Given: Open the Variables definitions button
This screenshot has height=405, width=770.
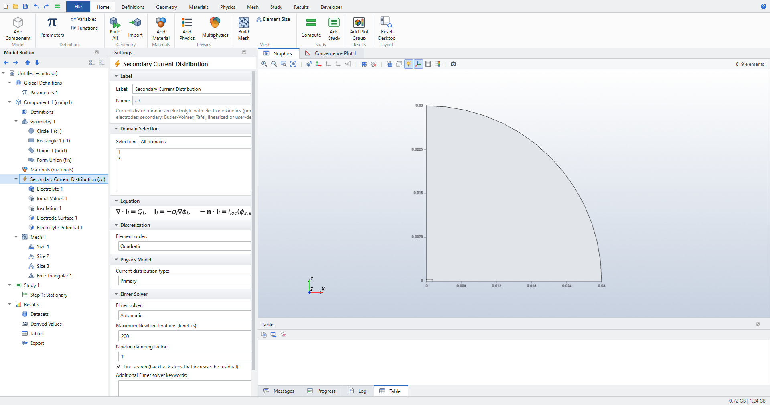Looking at the screenshot, I should tap(83, 19).
